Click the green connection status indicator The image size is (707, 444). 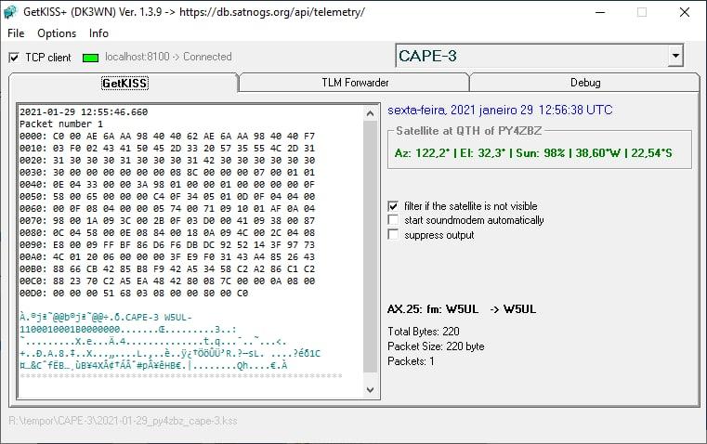click(91, 58)
